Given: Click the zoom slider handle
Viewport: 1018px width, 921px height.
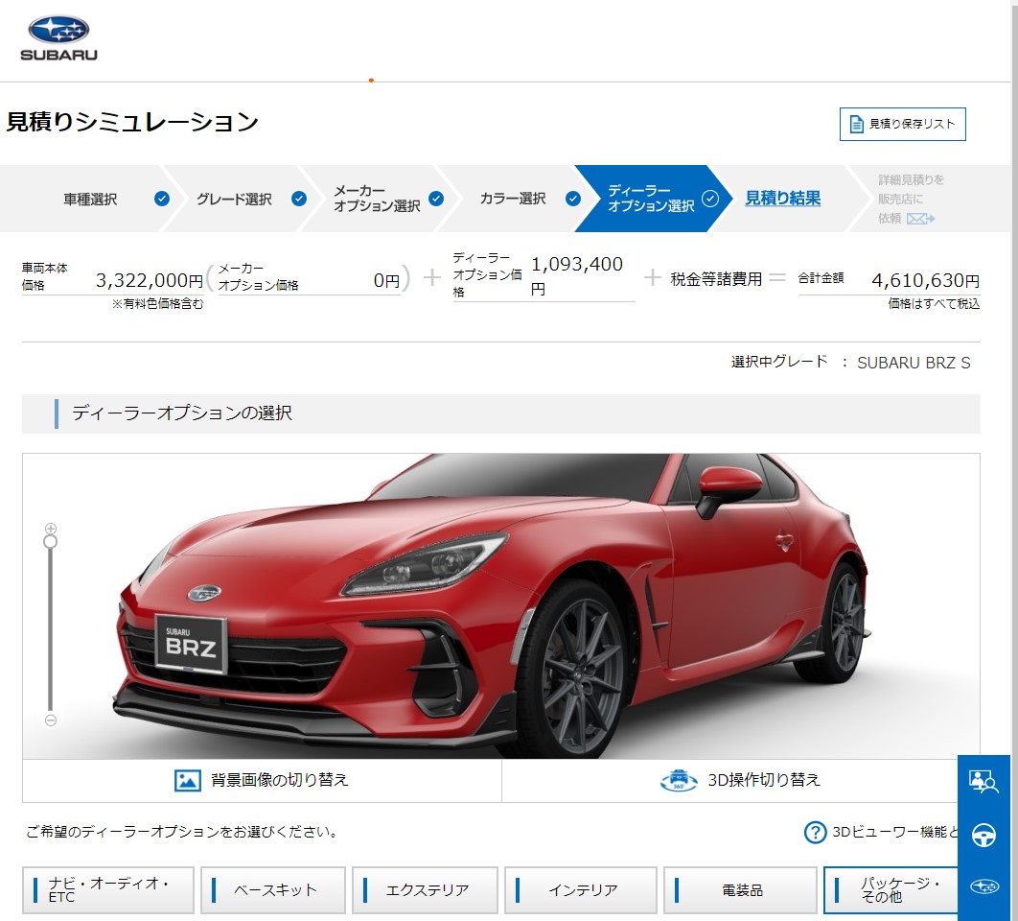Looking at the screenshot, I should (50, 542).
